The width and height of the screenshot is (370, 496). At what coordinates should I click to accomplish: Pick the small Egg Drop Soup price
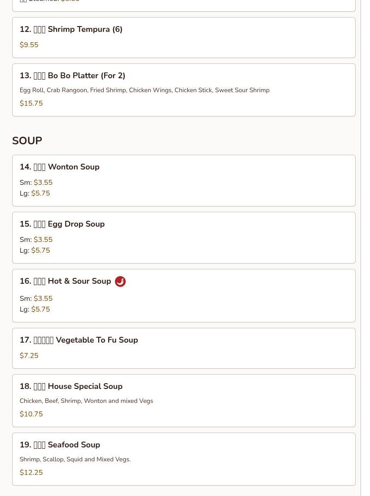43,240
